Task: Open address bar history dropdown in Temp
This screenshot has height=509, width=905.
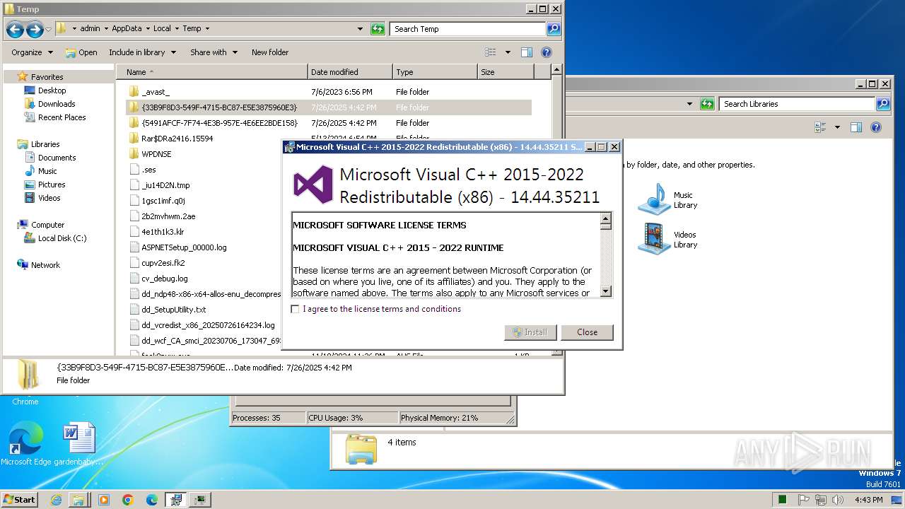Action: click(x=361, y=29)
